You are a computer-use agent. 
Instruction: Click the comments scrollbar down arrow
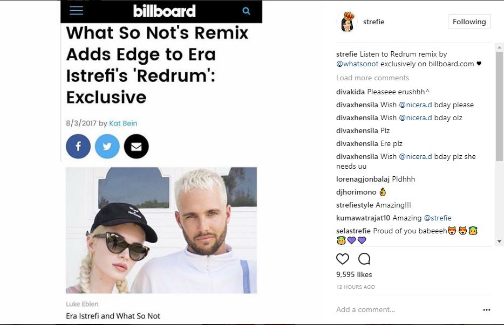(x=499, y=241)
